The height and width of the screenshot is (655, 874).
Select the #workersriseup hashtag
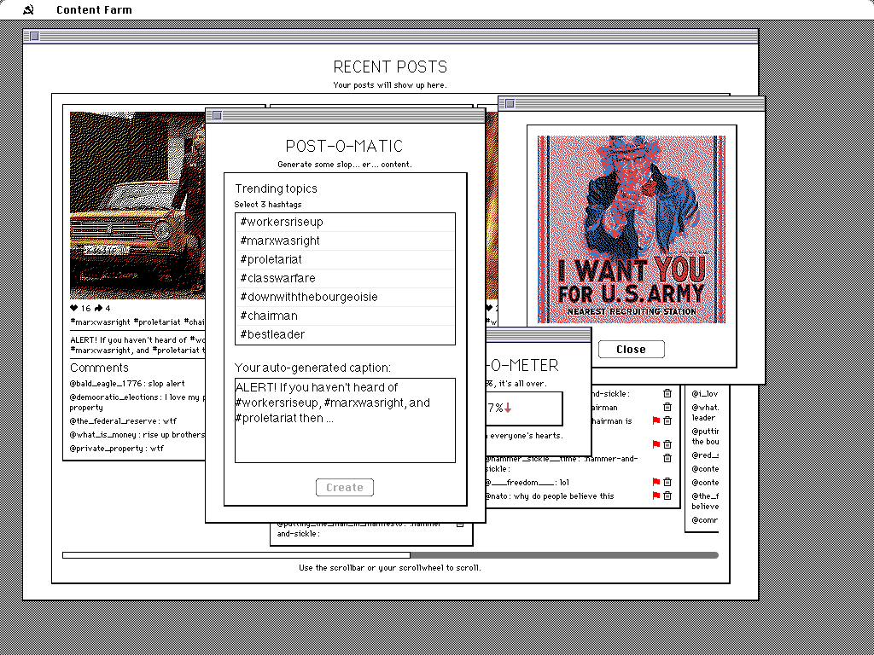tap(345, 223)
